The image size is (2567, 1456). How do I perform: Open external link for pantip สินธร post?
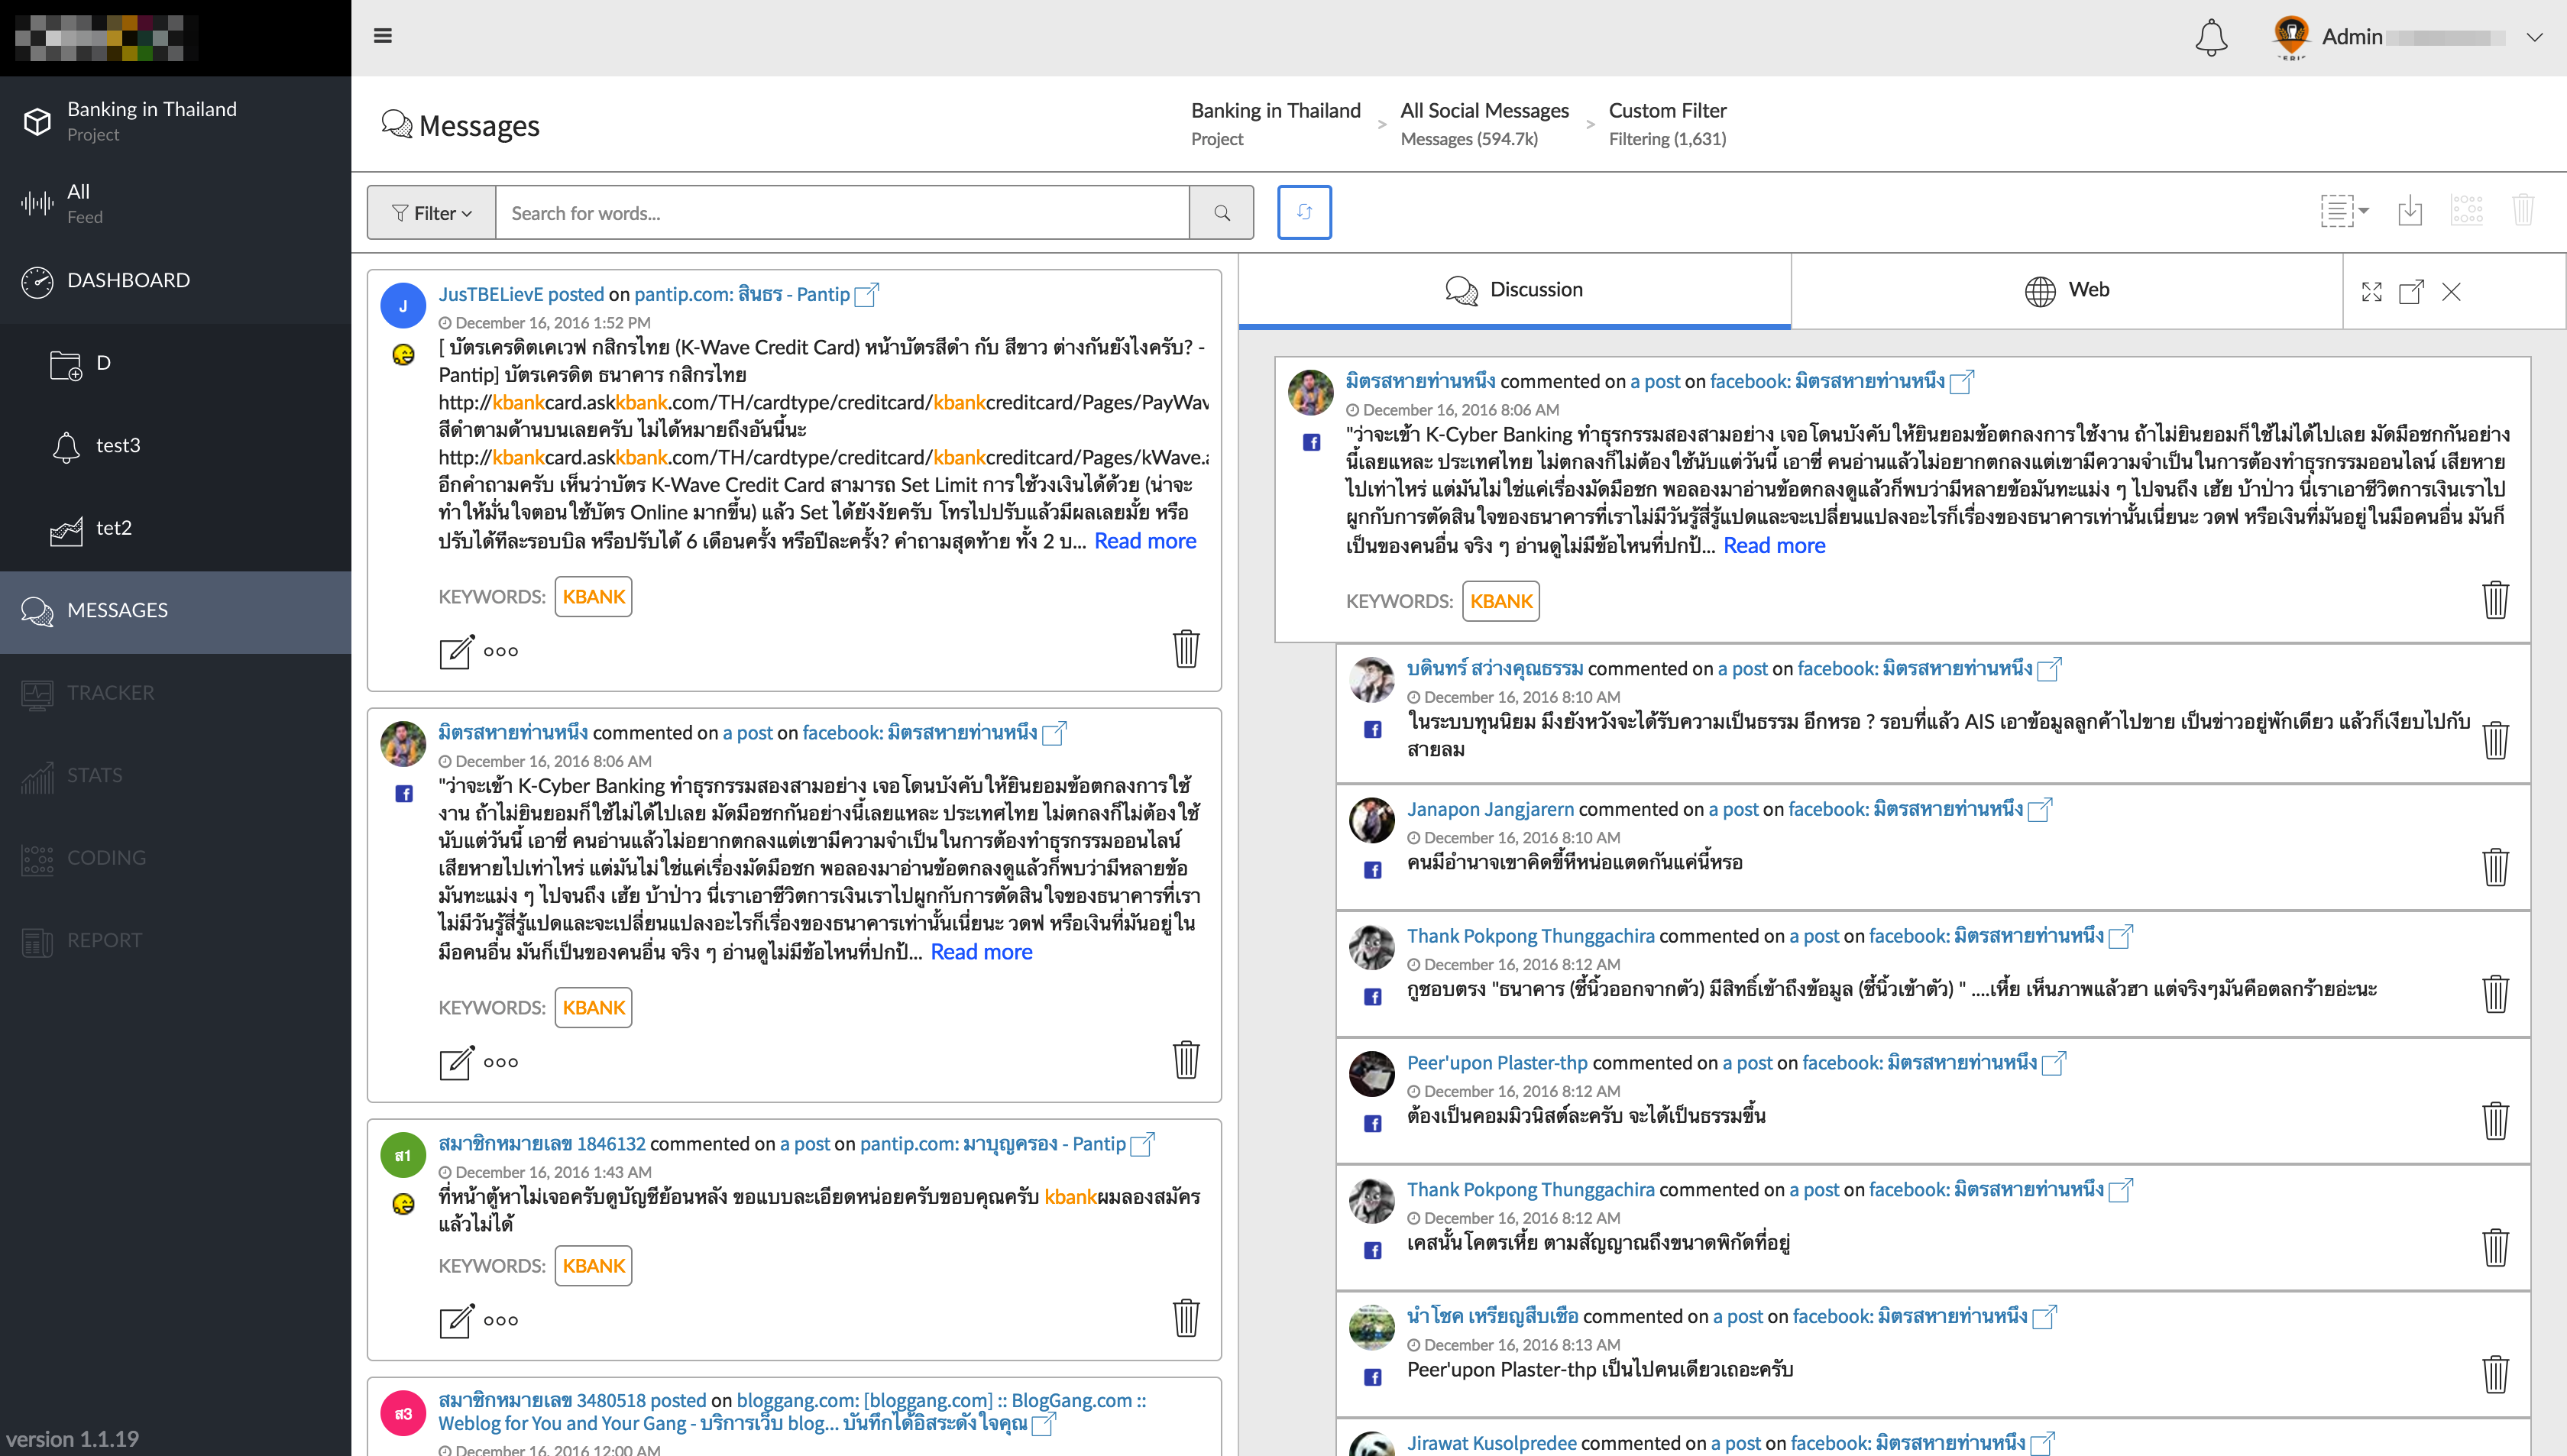(866, 294)
